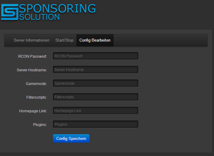
Task: Open the Server Informationen tab
Action: [31, 40]
